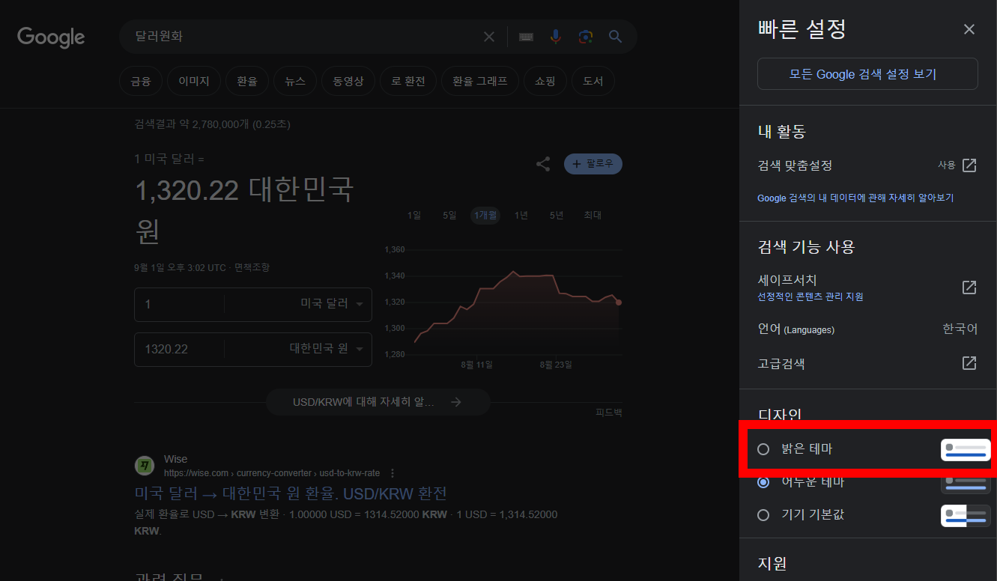997x581 pixels.
Task: Switch to the 동영상 tab
Action: coord(348,81)
